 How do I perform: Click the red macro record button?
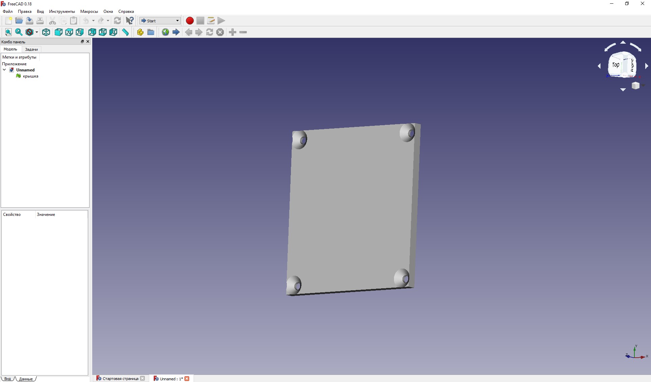(x=190, y=21)
